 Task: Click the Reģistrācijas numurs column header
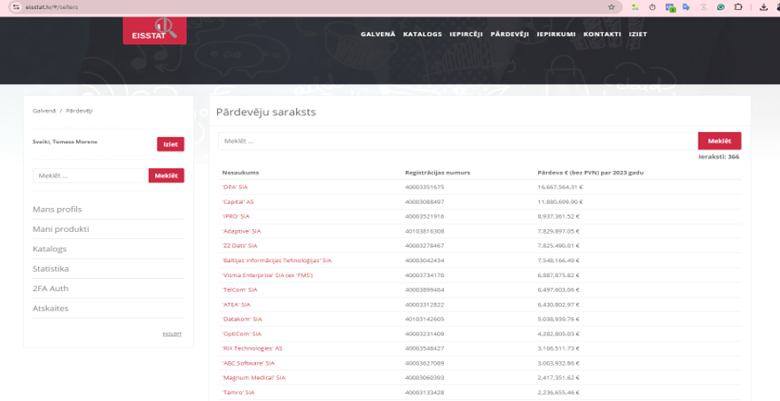(438, 173)
